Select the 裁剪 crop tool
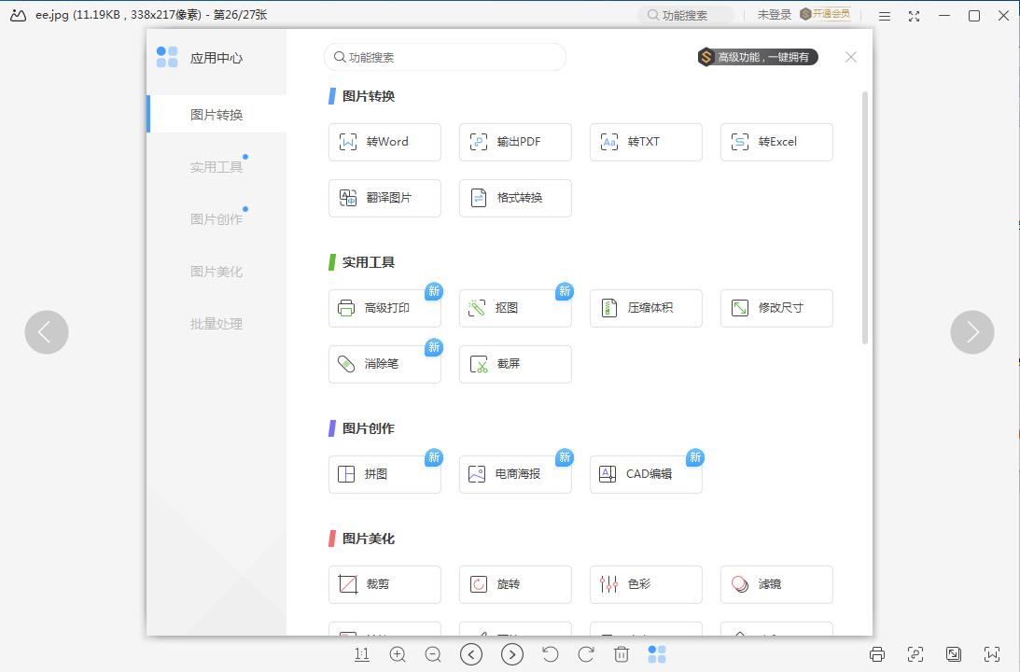 point(384,584)
